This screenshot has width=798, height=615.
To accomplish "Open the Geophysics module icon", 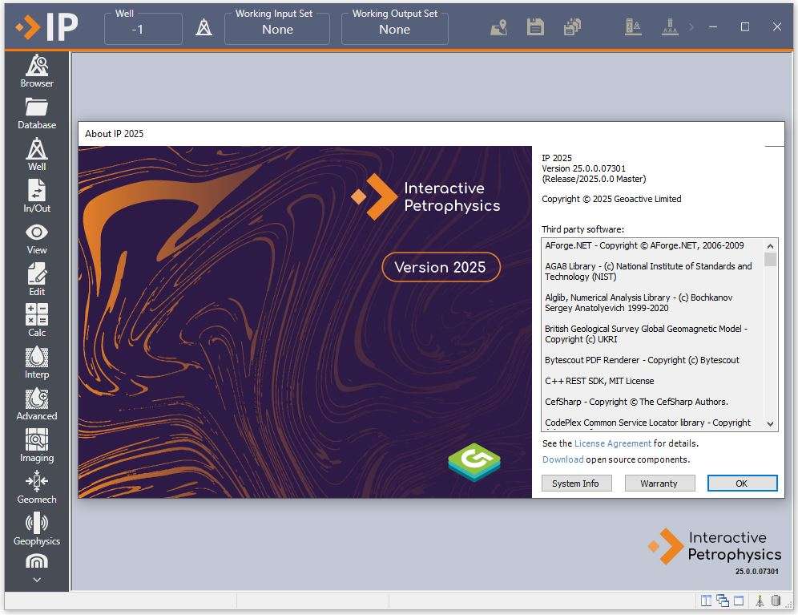I will [37, 529].
